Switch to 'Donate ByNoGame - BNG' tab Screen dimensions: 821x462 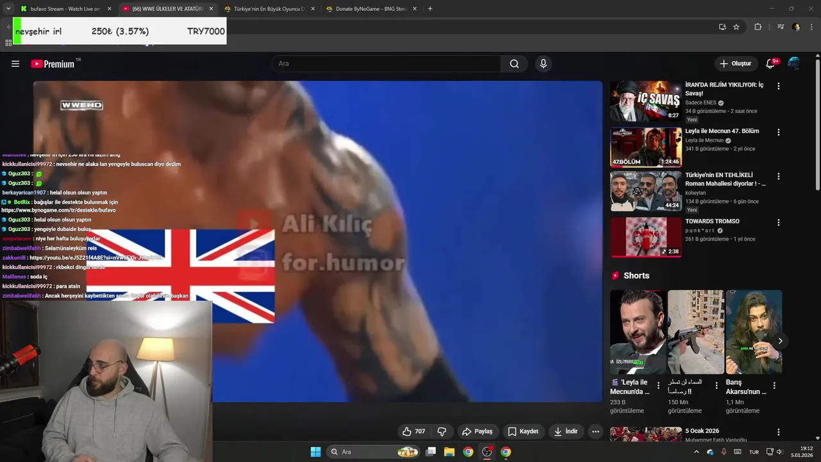point(371,9)
